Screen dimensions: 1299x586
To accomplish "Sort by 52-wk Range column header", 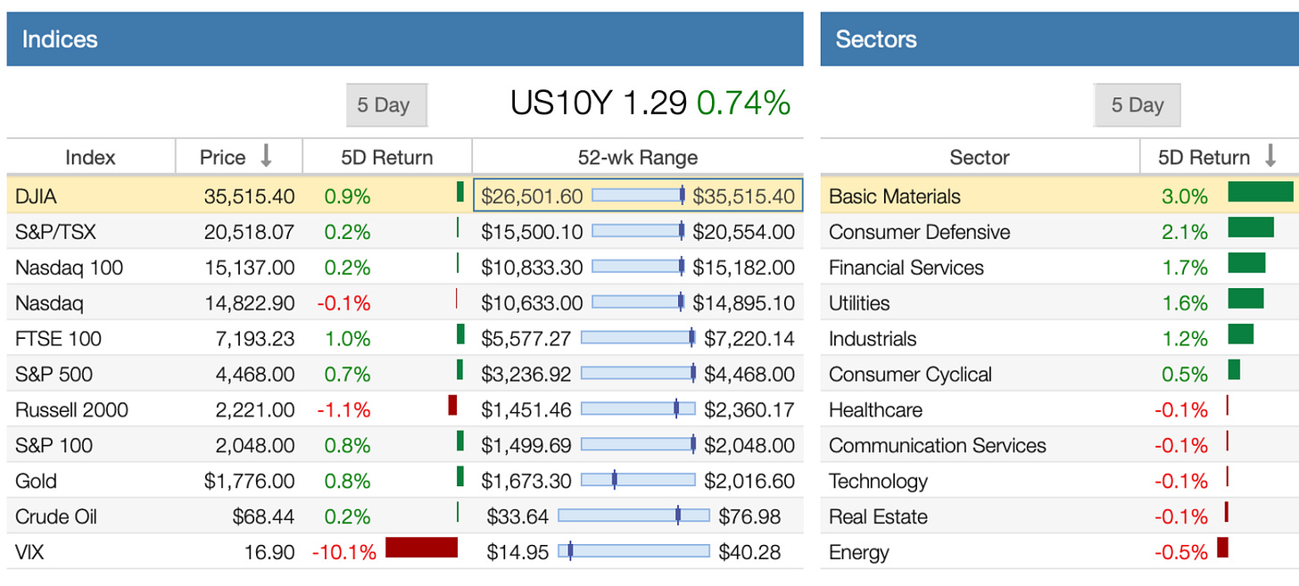I will pos(638,157).
